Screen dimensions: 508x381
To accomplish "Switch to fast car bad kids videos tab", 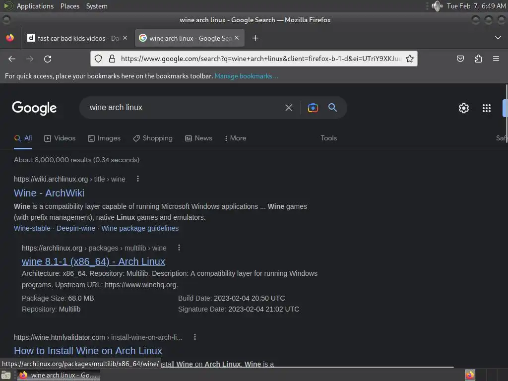I will [77, 38].
